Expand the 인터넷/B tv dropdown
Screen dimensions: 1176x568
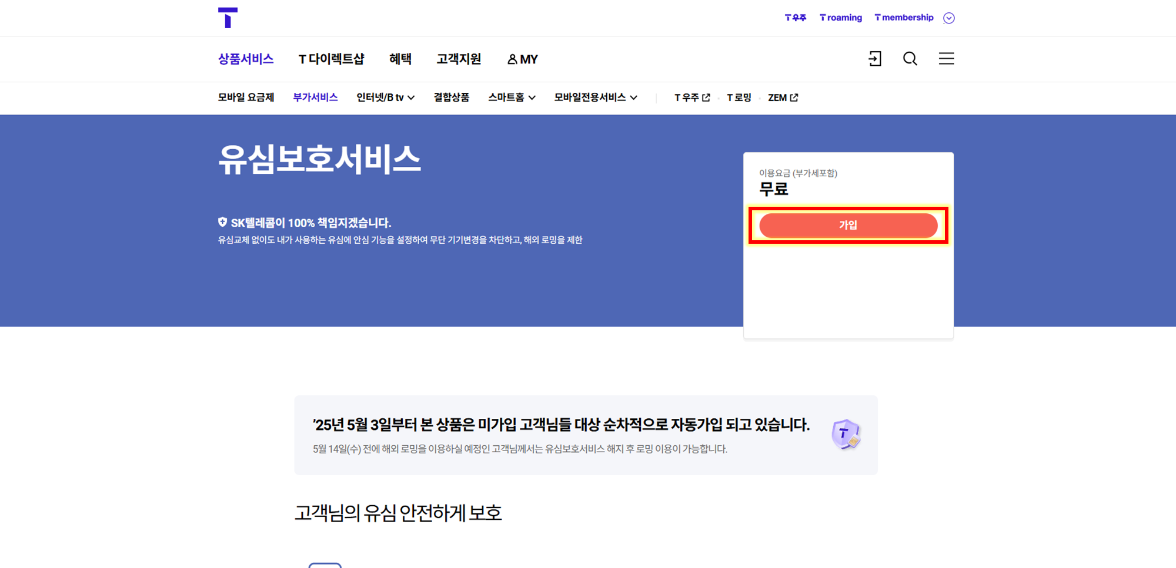(386, 98)
